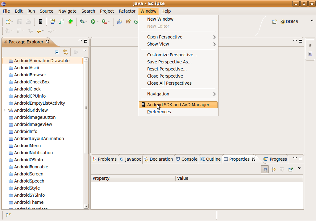The image size is (316, 221).
Task: Click the status bar fast view icon
Action: click(x=8, y=215)
